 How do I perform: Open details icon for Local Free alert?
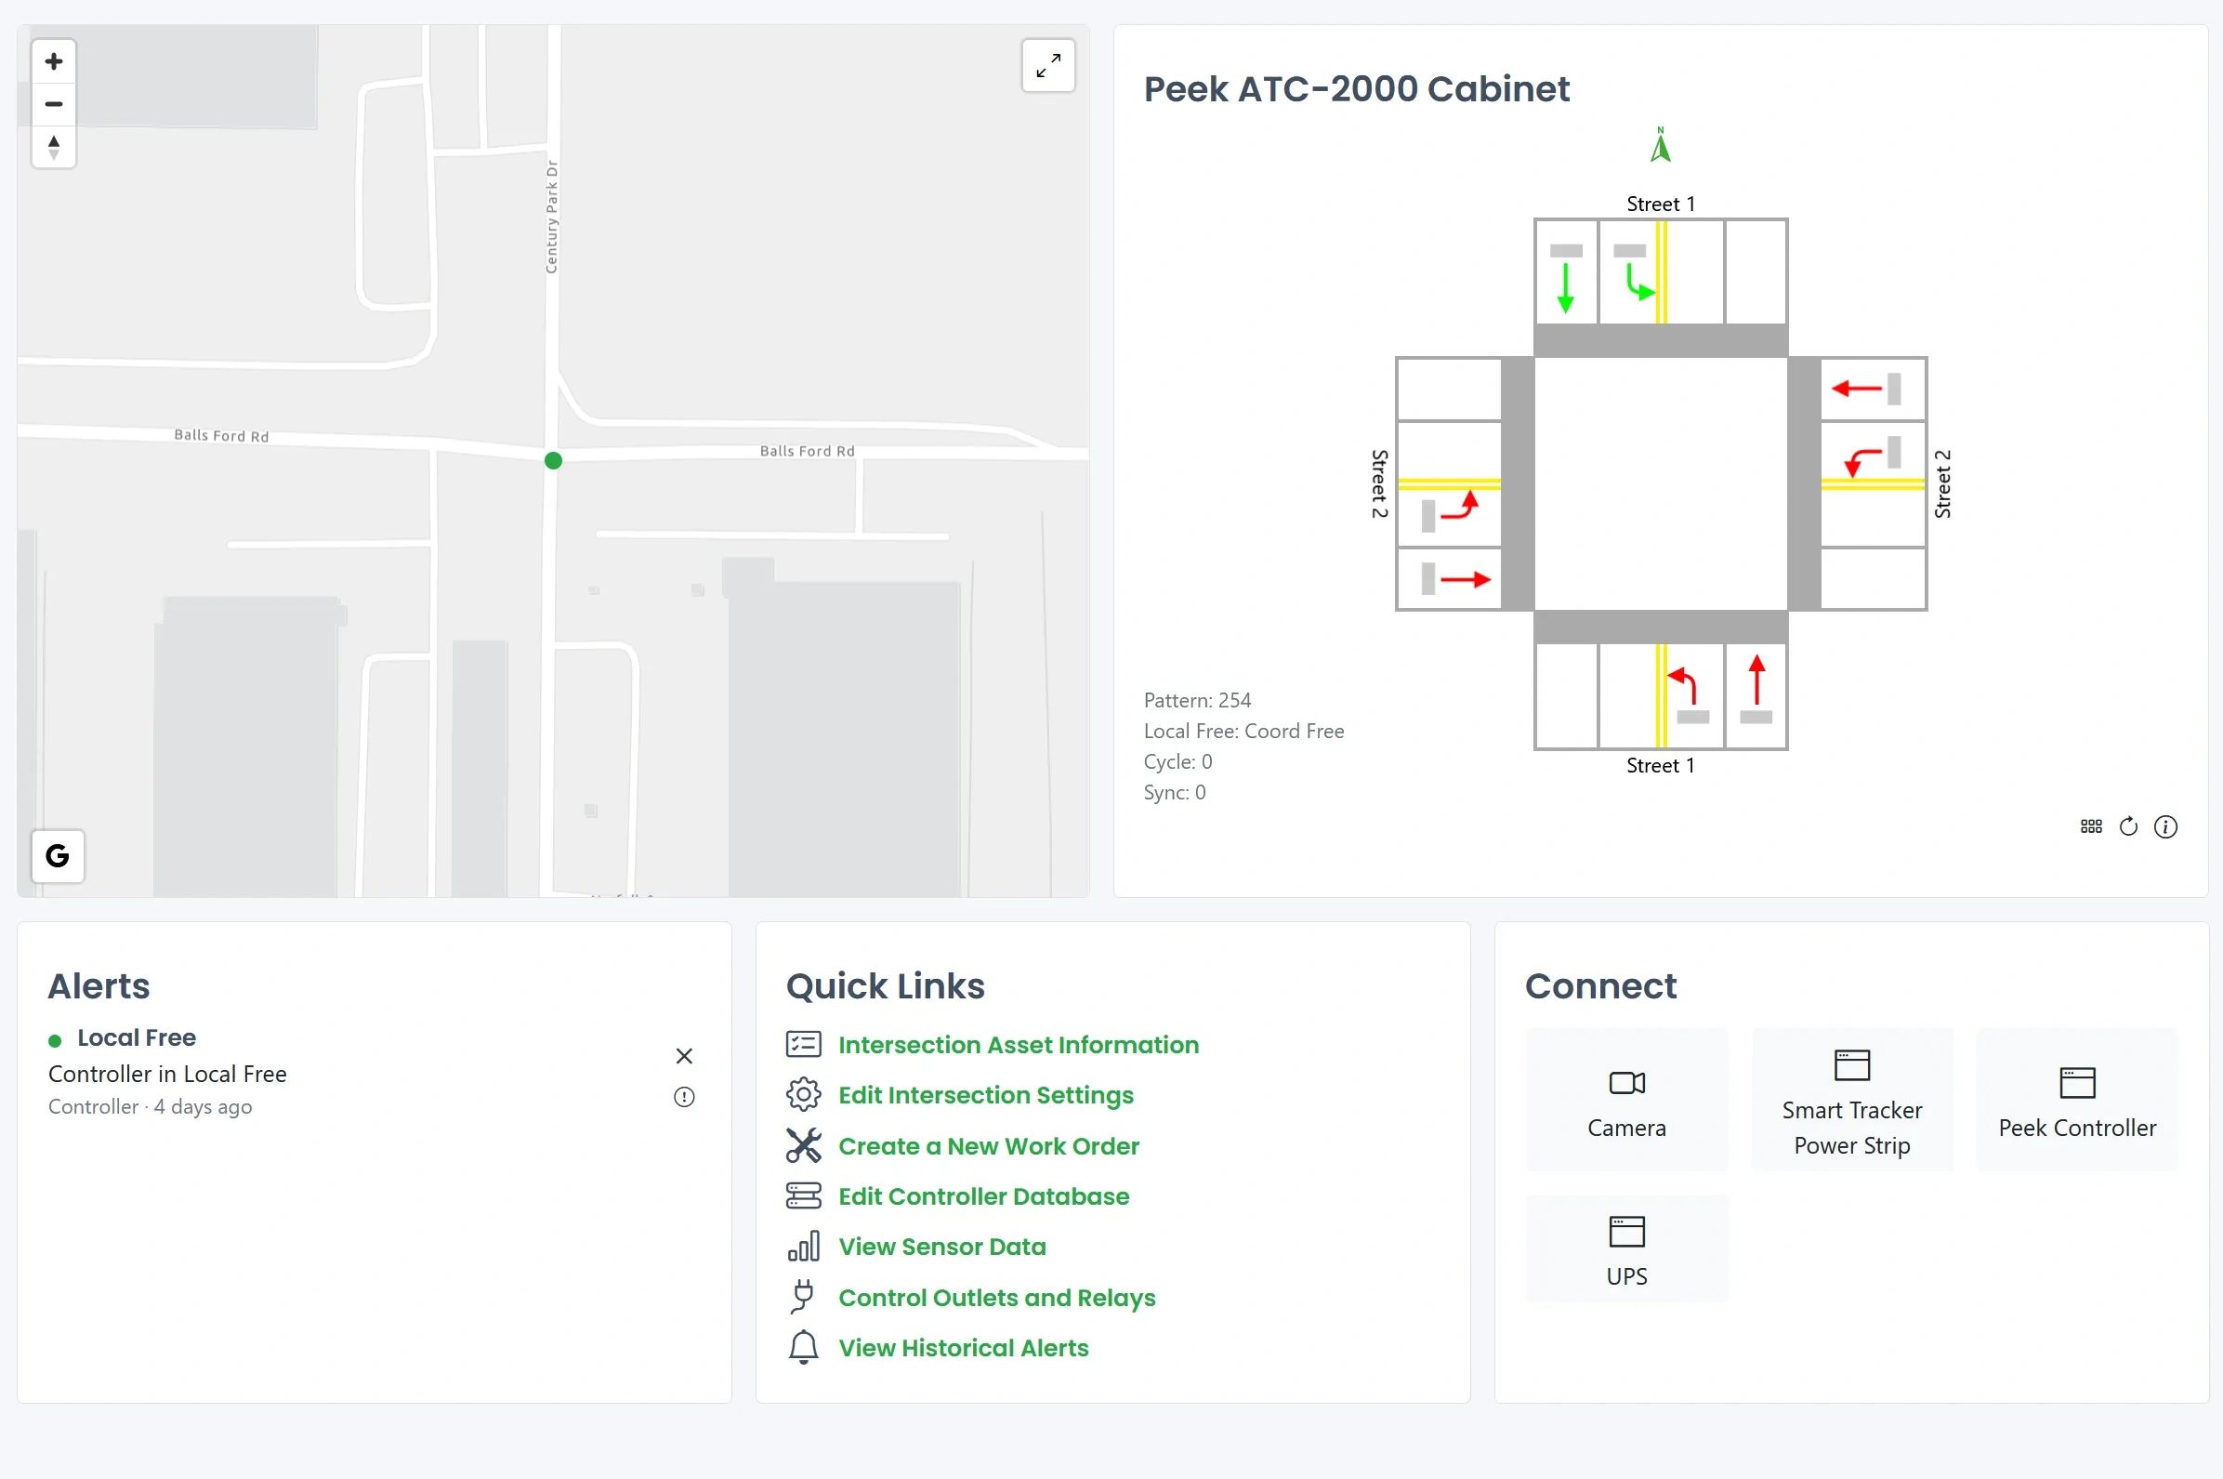point(684,1097)
